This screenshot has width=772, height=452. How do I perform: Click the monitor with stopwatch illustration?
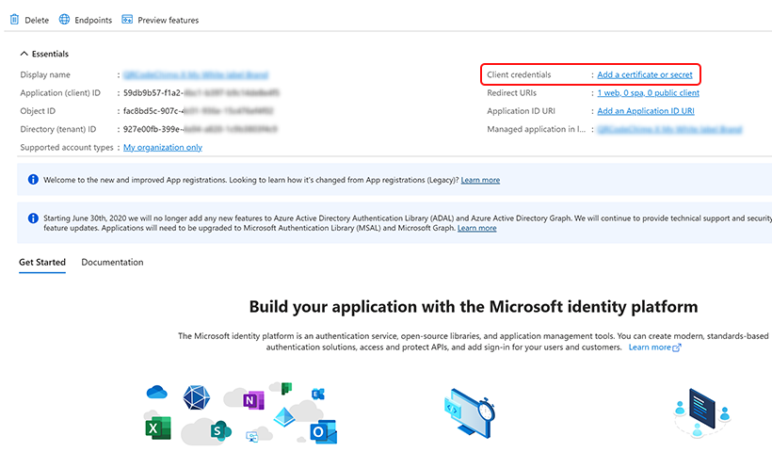point(469,413)
